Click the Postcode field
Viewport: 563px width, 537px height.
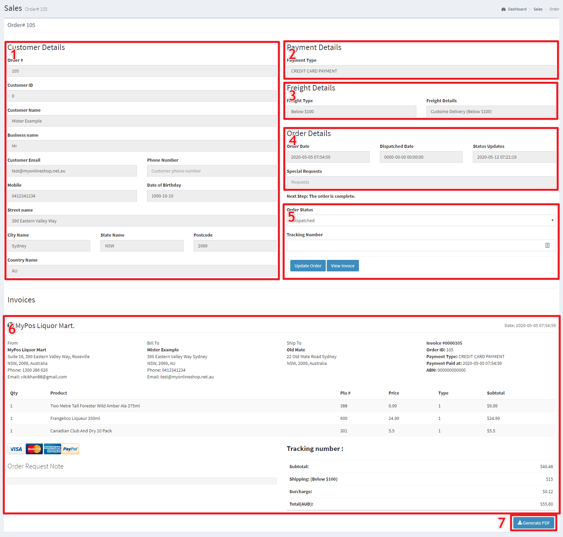point(235,246)
